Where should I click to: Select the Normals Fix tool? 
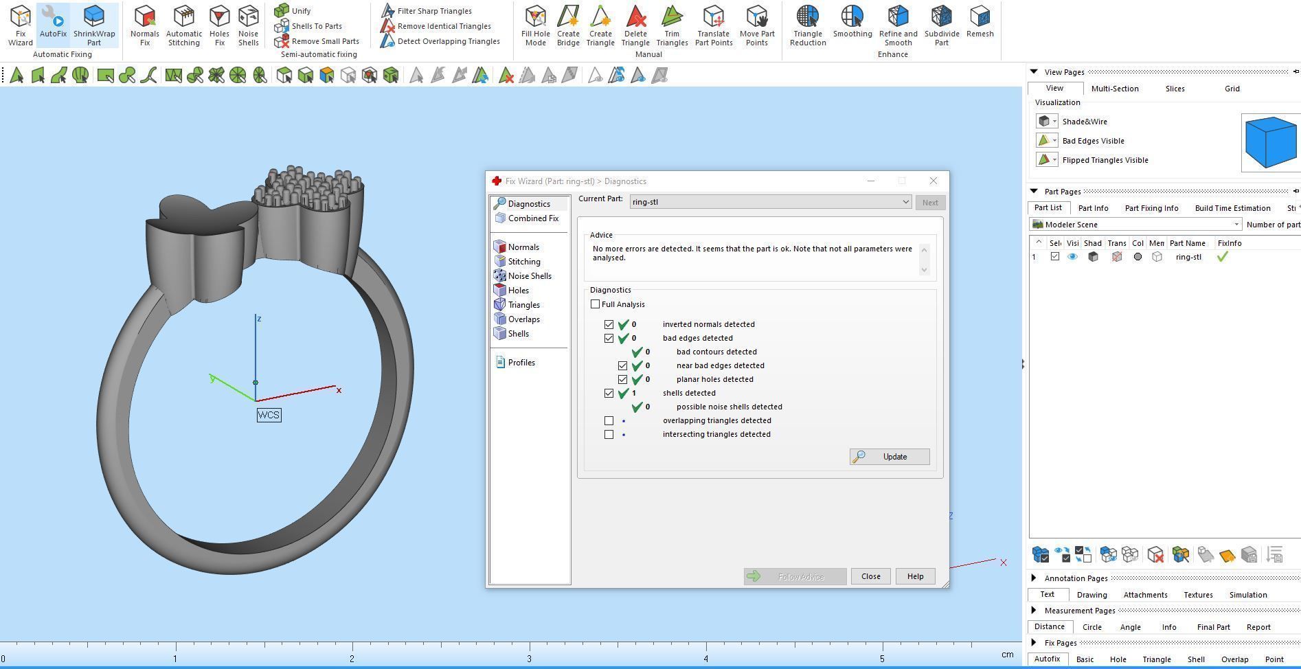[x=144, y=25]
